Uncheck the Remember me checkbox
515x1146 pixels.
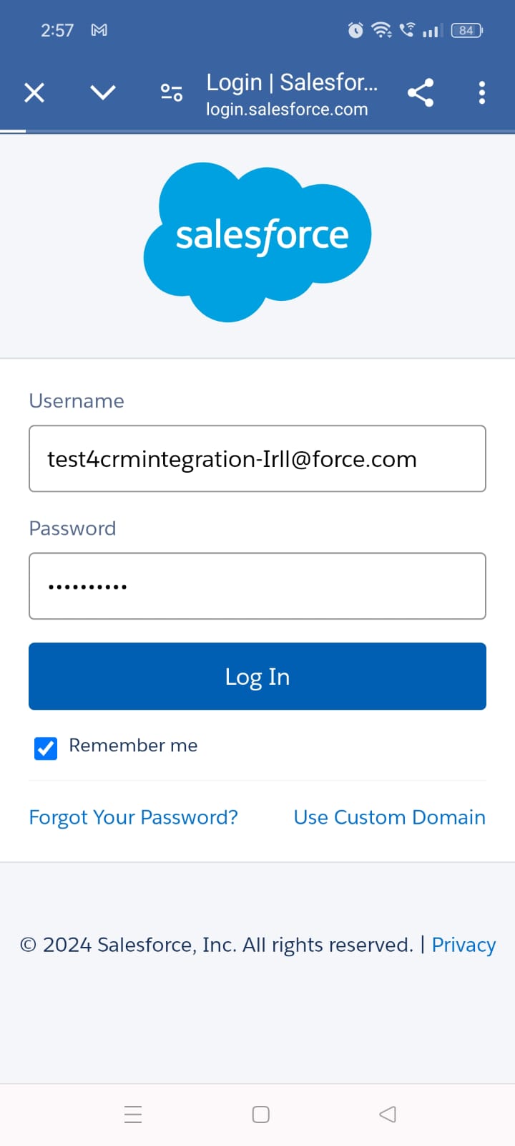(x=46, y=748)
